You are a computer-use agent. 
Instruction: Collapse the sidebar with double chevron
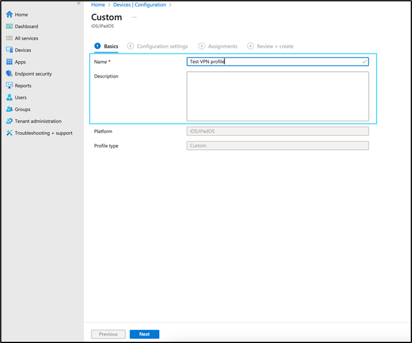click(79, 4)
